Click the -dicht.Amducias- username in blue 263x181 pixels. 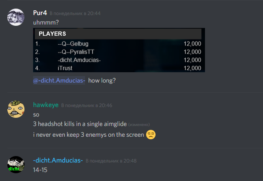pos(58,160)
